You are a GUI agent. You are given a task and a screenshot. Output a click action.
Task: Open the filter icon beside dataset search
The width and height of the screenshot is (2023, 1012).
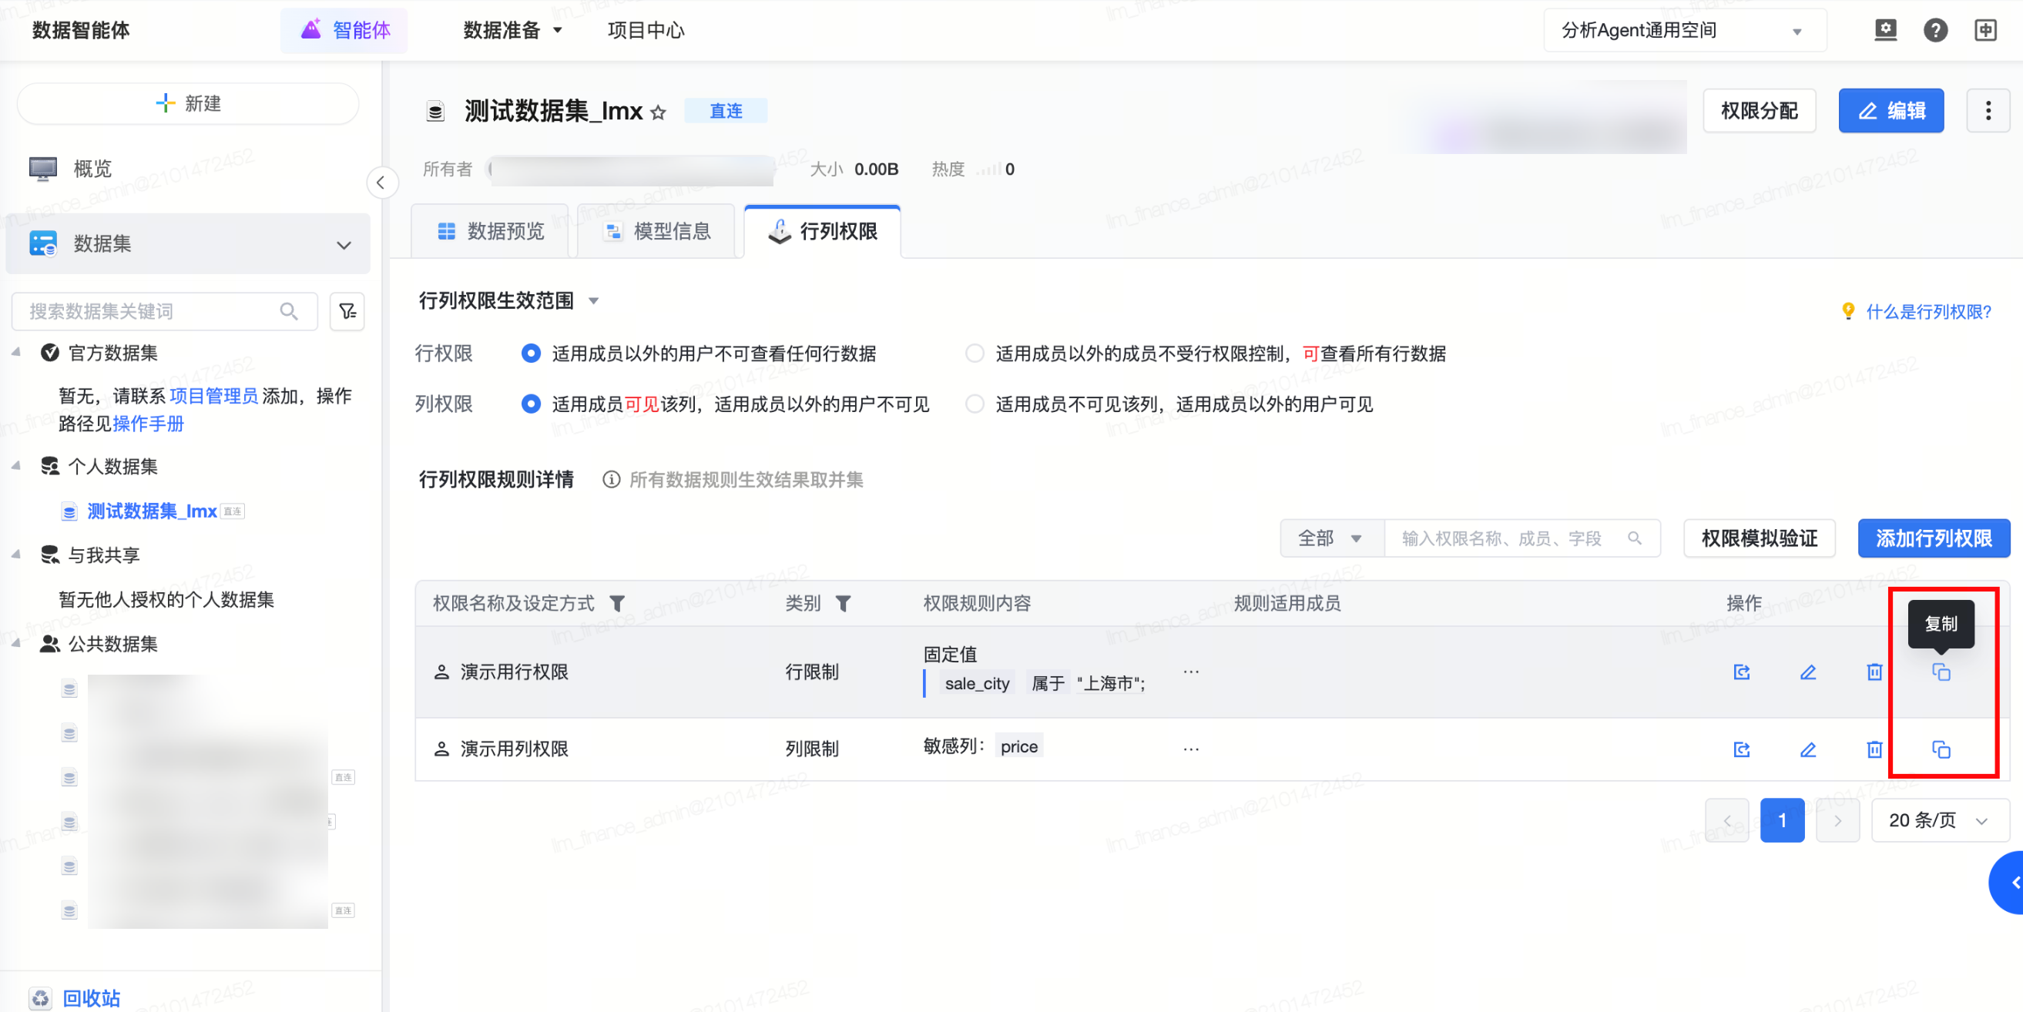point(347,312)
